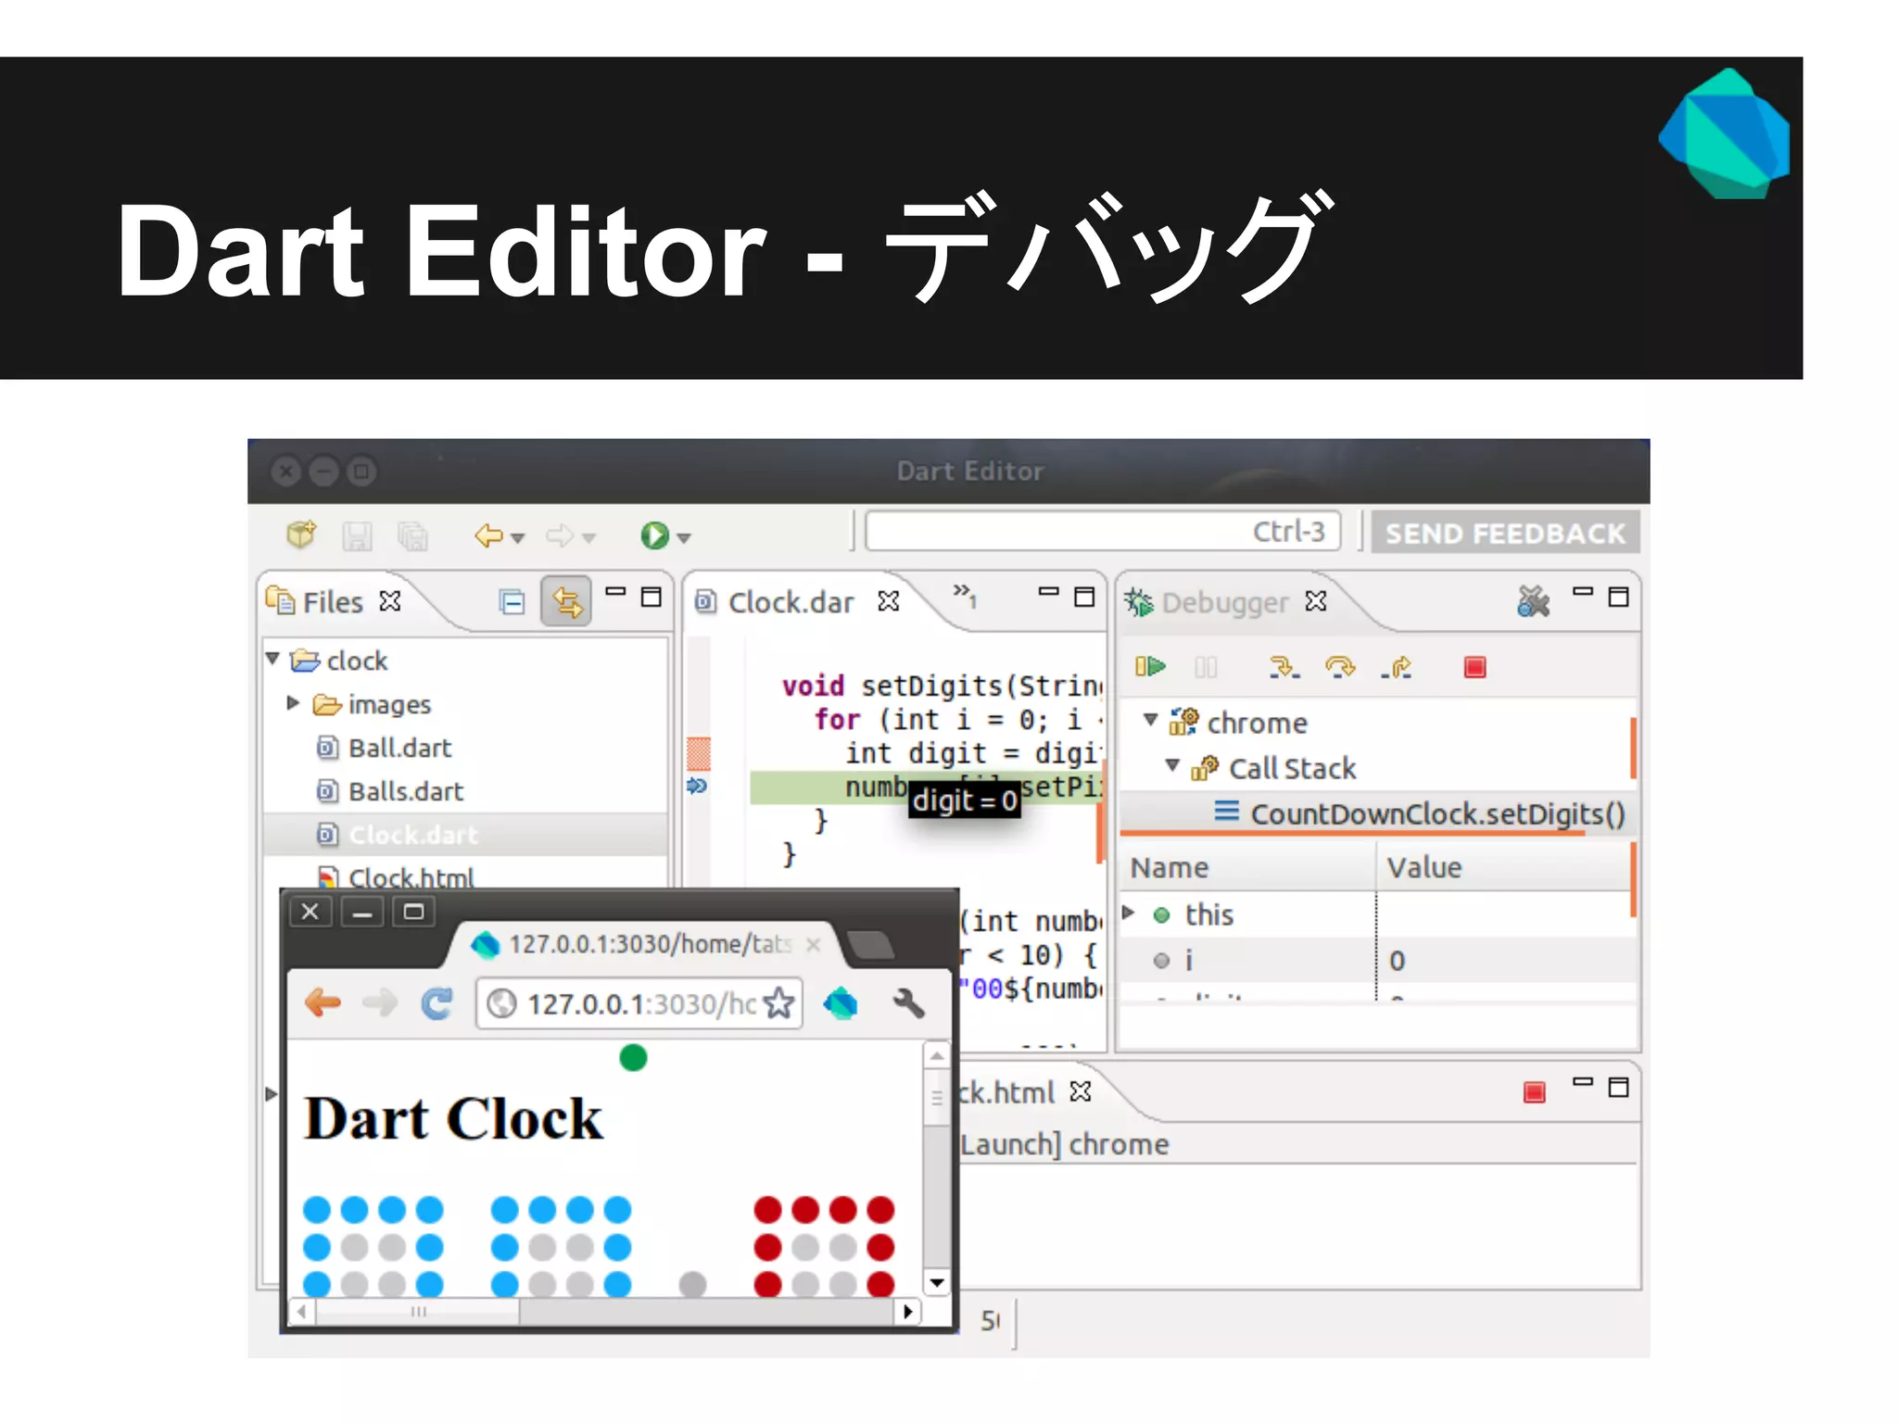Maximize the Files view panel
The height and width of the screenshot is (1423, 1898).
[x=652, y=597]
